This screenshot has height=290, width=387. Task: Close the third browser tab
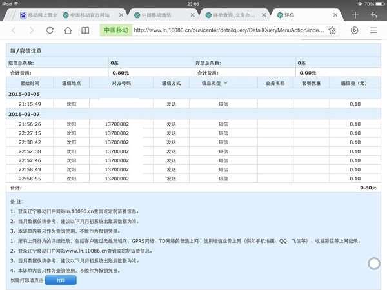point(193,15)
